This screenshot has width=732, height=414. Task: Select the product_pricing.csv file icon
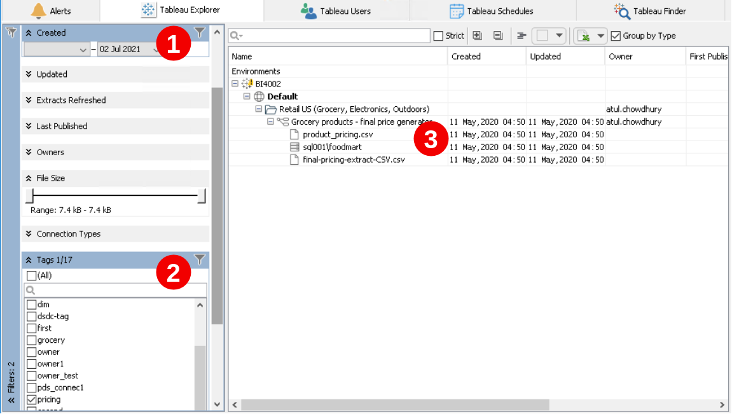point(294,134)
